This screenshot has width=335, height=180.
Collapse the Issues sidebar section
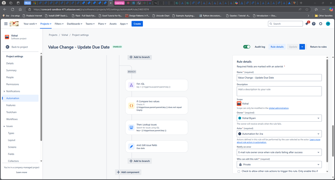(x=4, y=126)
